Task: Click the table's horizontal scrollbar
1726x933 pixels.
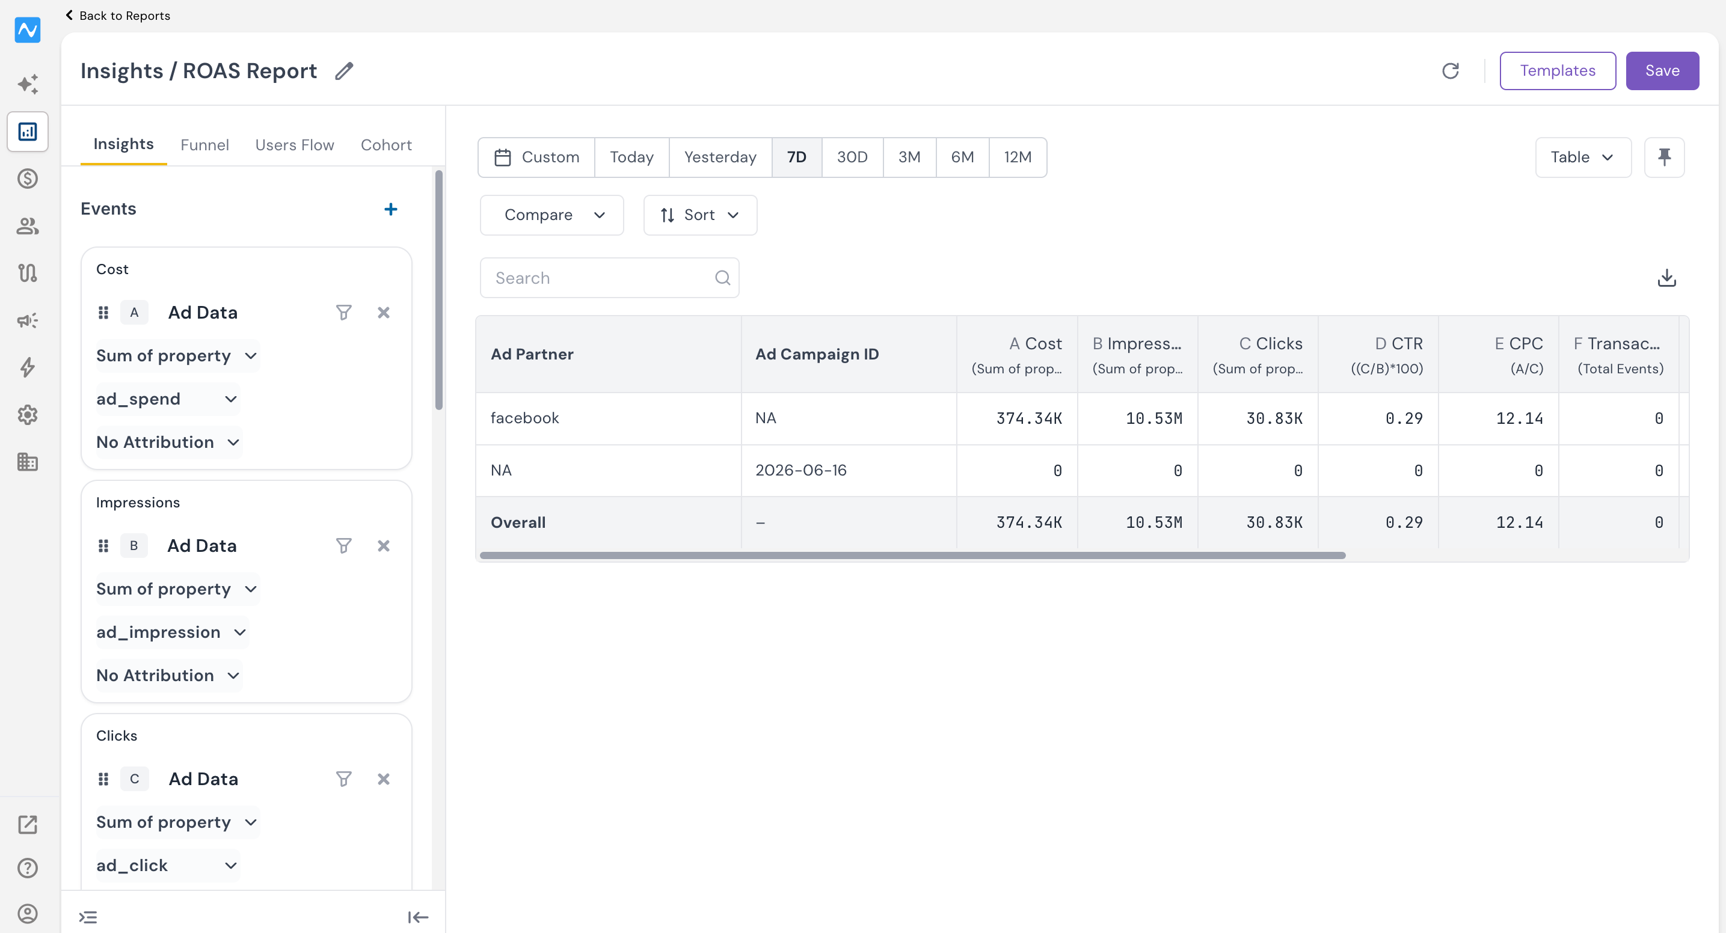Action: [912, 555]
